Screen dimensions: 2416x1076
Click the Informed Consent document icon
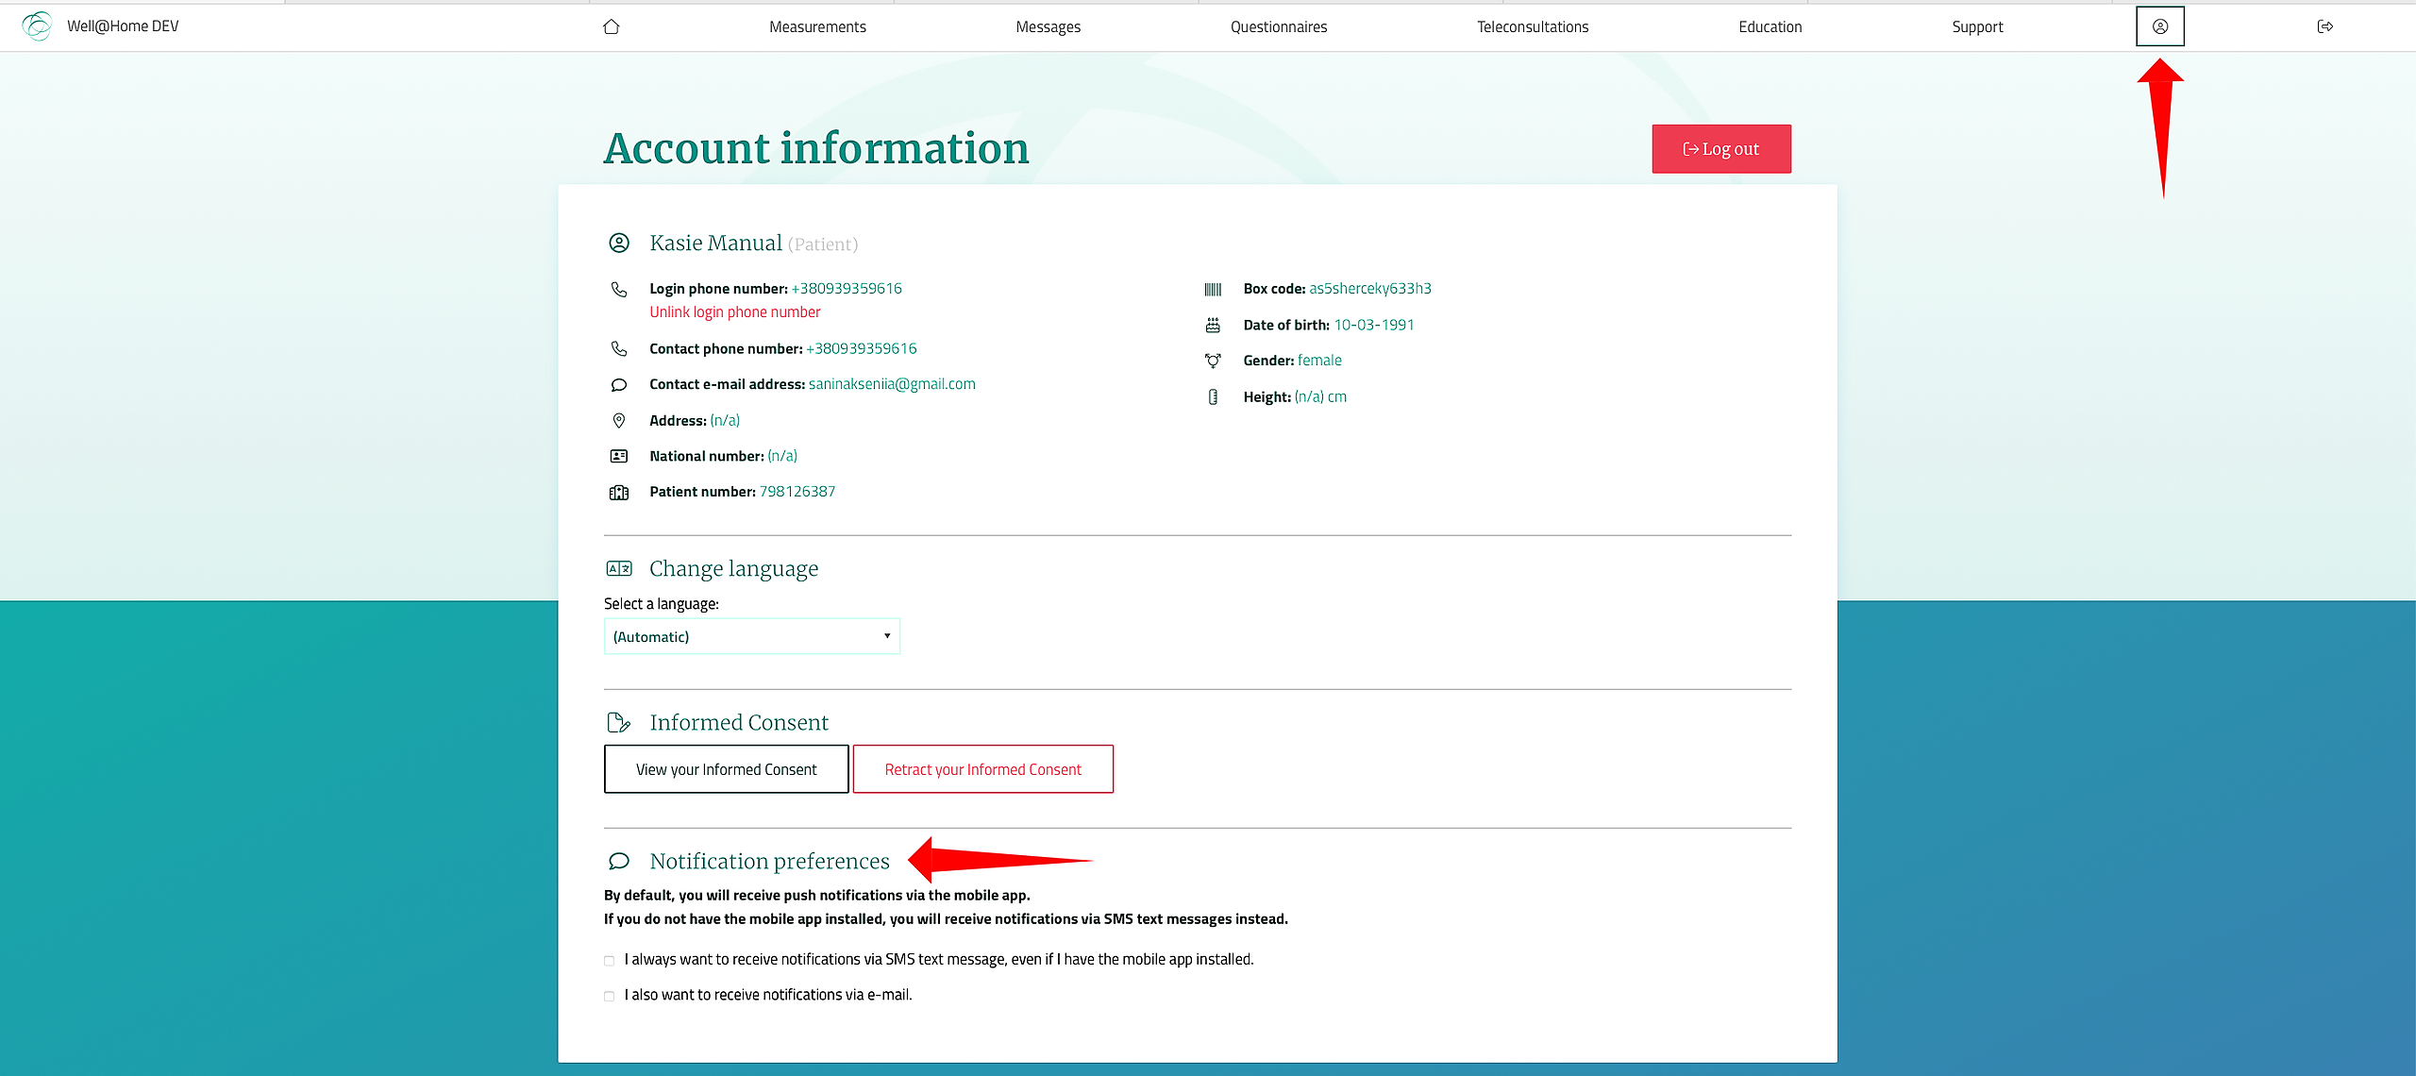pos(619,723)
